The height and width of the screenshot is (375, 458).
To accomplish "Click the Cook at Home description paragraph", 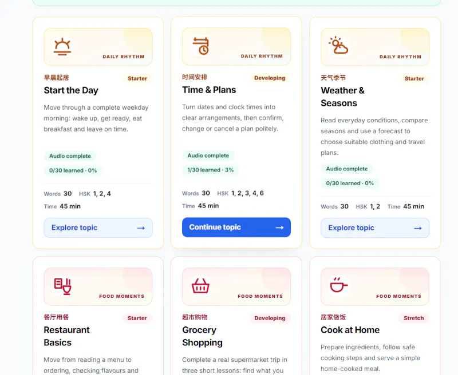I will point(370,358).
